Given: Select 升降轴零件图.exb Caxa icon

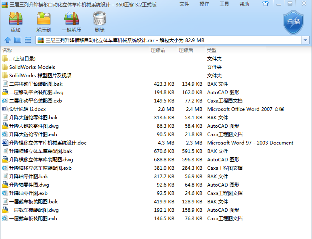Looking at the screenshot, I should [5, 193].
